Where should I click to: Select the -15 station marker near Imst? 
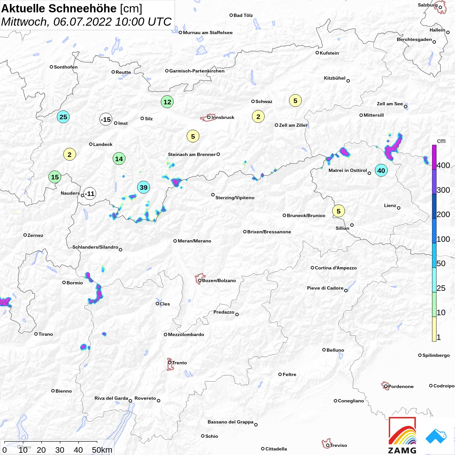coord(106,120)
